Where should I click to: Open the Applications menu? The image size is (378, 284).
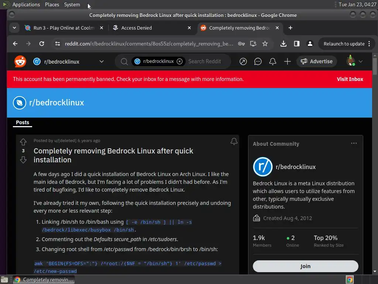(26, 4)
